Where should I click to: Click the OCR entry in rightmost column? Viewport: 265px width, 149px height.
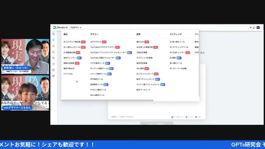(x=197, y=53)
